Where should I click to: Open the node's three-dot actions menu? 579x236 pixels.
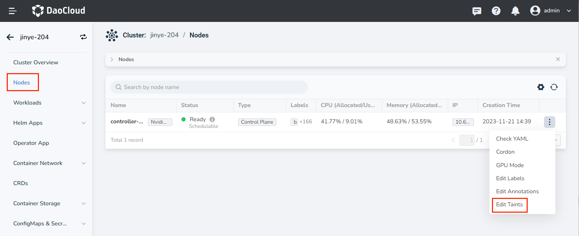tap(549, 122)
